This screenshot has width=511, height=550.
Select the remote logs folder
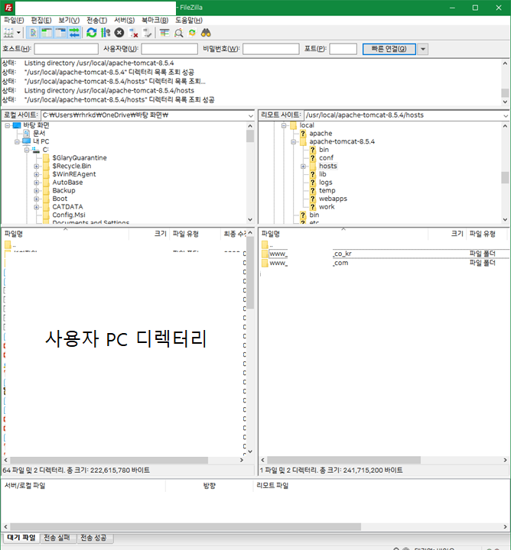coord(326,183)
